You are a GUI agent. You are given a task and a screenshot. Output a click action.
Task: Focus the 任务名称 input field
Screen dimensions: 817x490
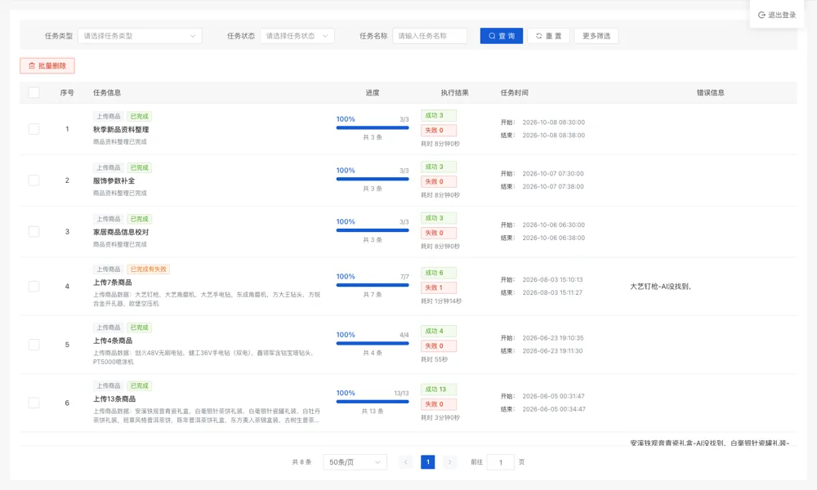point(430,36)
